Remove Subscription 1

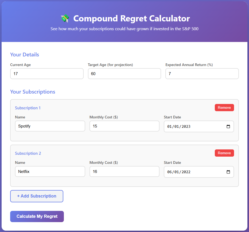click(x=224, y=107)
